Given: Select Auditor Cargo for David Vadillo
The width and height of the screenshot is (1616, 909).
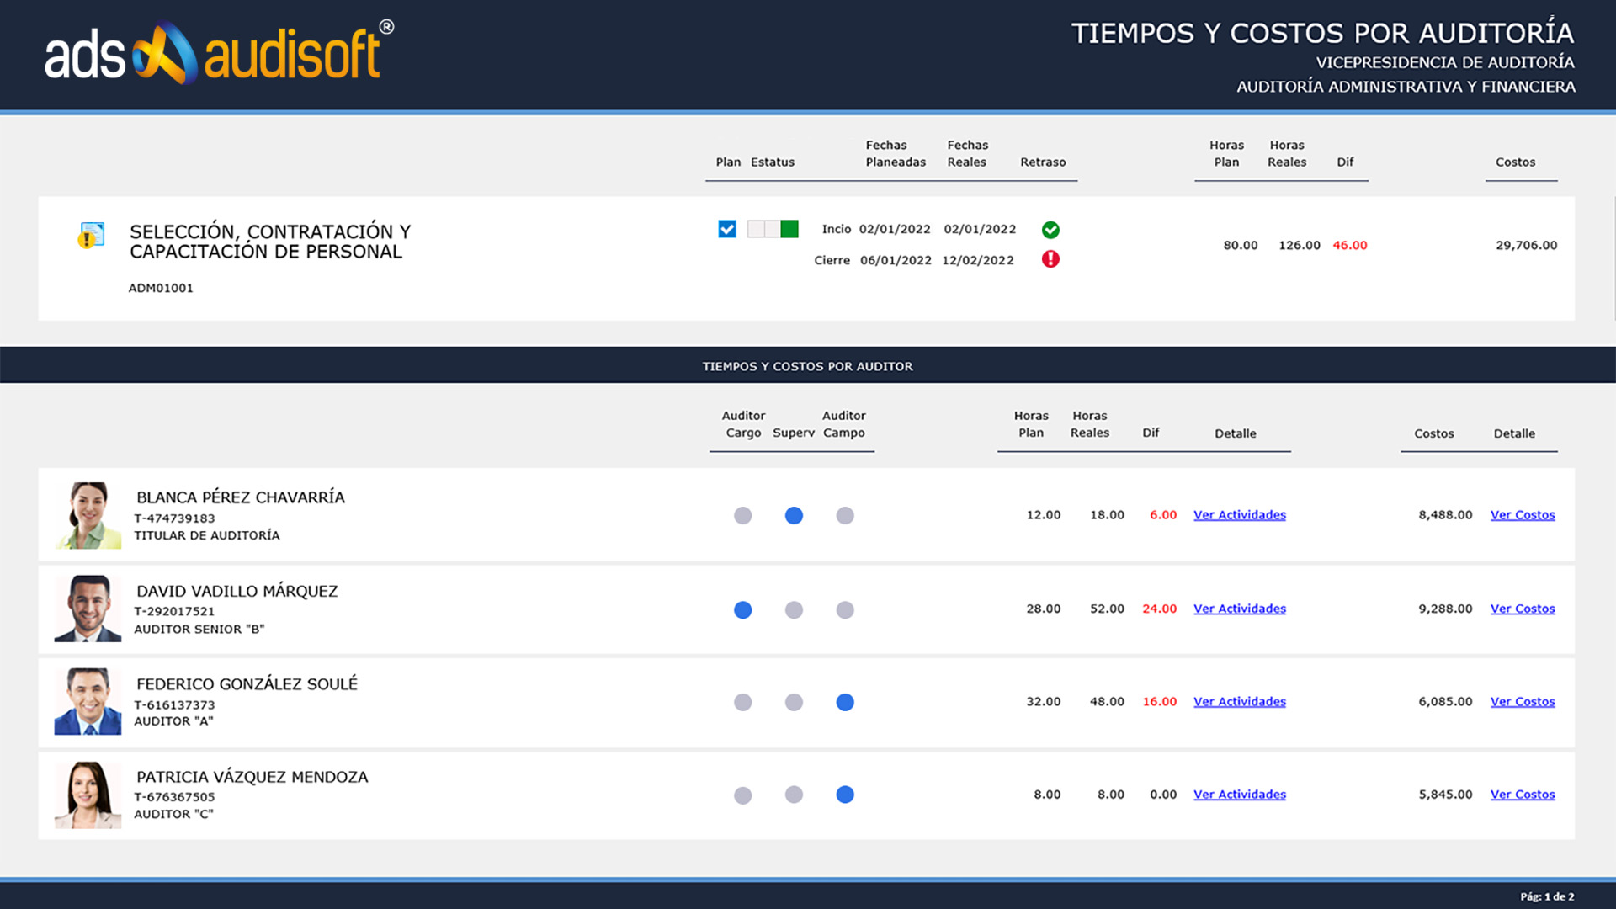Looking at the screenshot, I should click(x=742, y=609).
